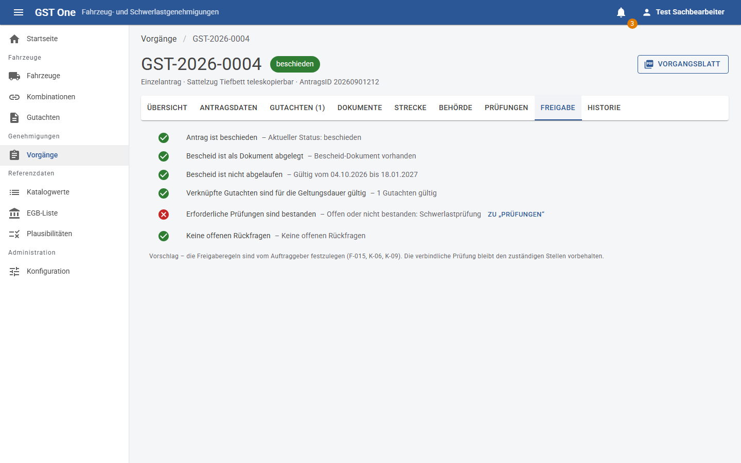Screen dimensions: 741x463
Task: Click the Katalogwerte list icon
Action: tap(14, 192)
